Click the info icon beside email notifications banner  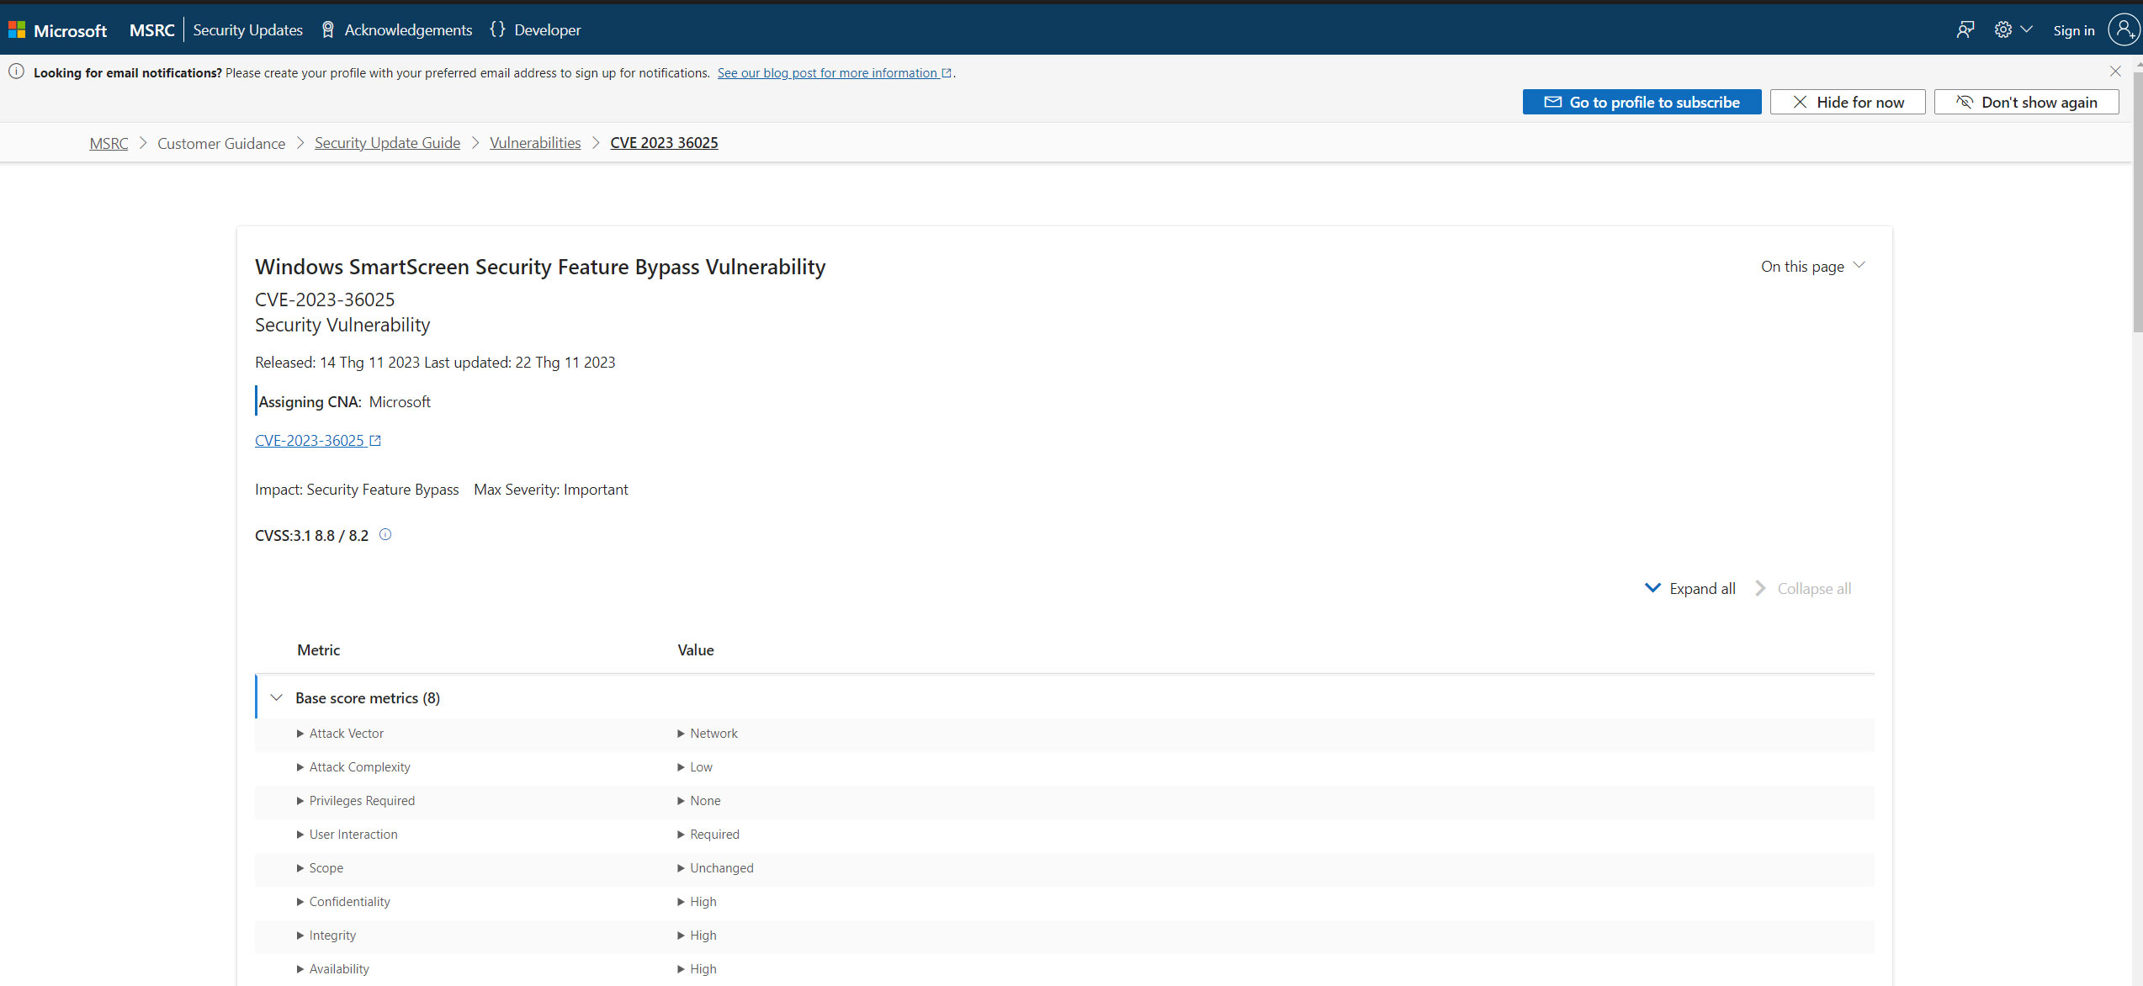(16, 72)
